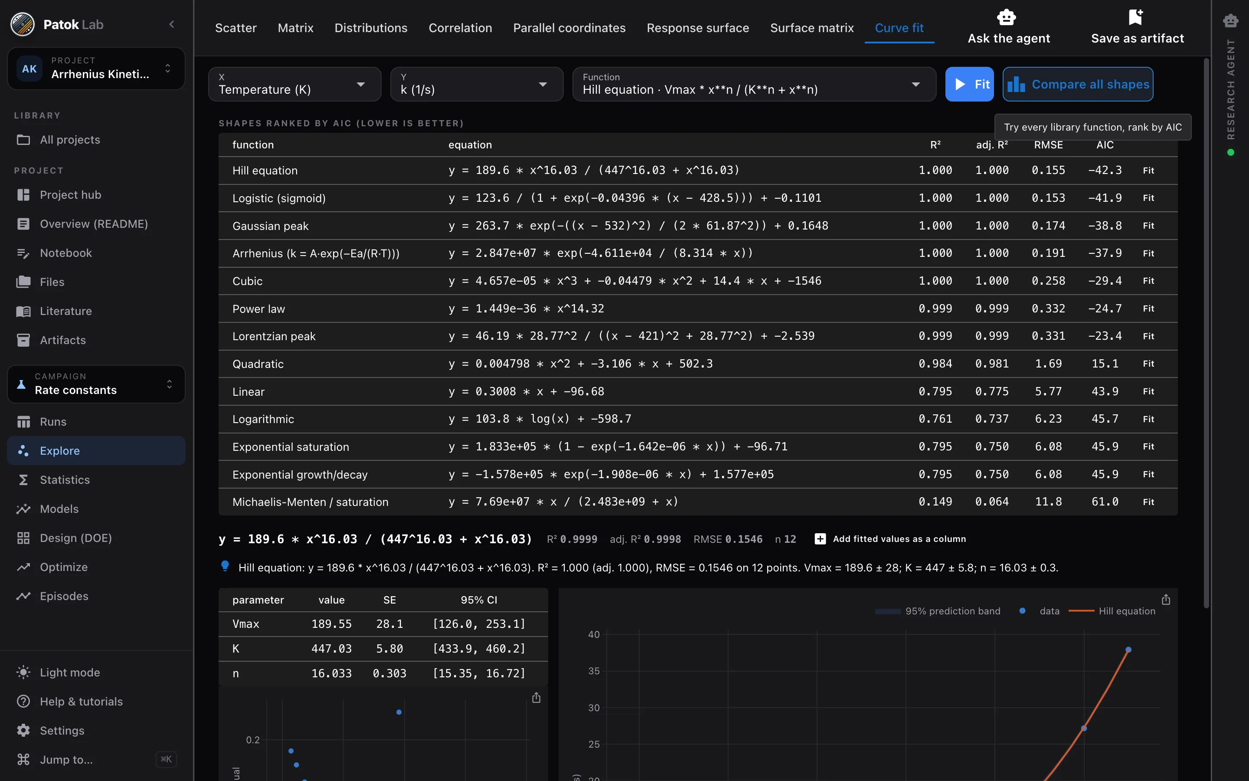Click the Save as artifact bookmark icon
The image size is (1249, 781).
point(1136,17)
